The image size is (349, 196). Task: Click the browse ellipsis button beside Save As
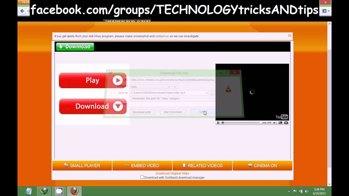coord(213,93)
